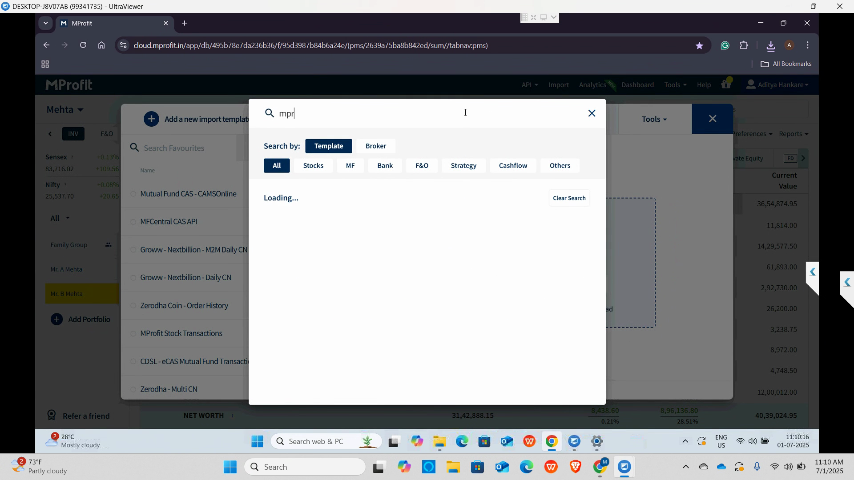Go to Dashboard
Viewport: 854px width, 480px height.
tap(637, 85)
